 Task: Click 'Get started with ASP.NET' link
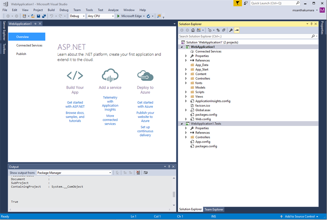75,105
